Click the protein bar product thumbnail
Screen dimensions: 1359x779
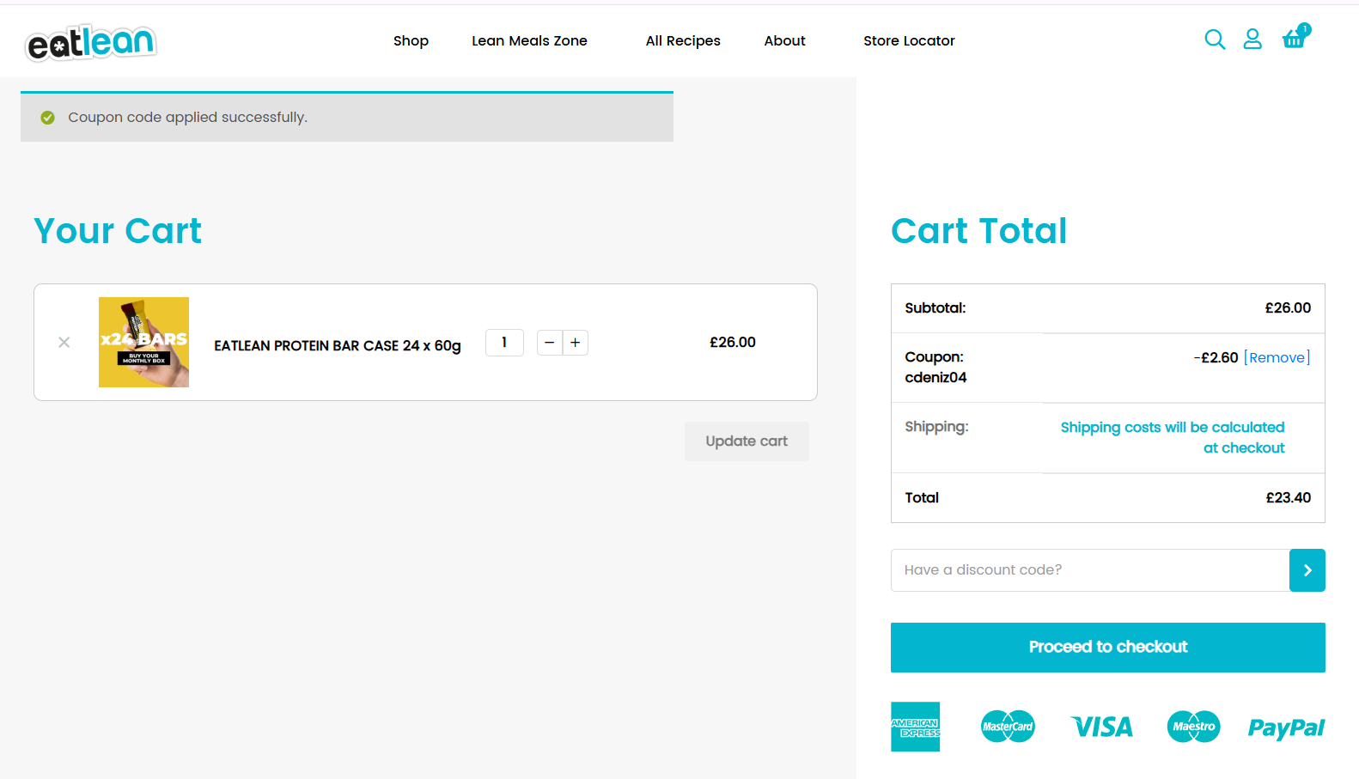click(x=143, y=342)
